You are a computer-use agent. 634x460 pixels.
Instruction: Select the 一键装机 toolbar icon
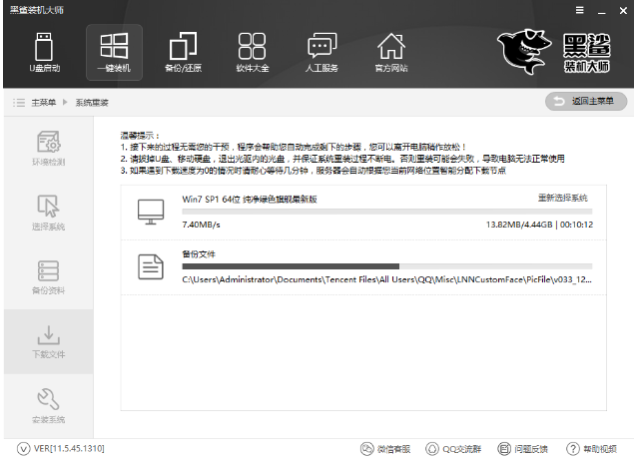[x=114, y=52]
